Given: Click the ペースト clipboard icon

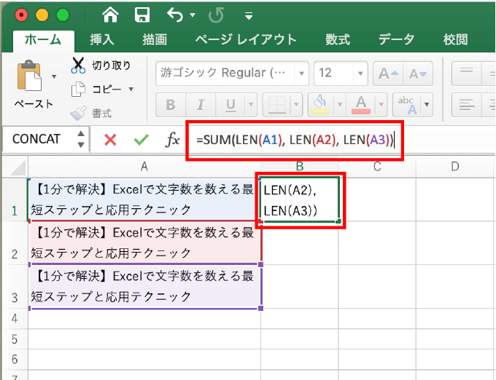Looking at the screenshot, I should click(x=29, y=76).
